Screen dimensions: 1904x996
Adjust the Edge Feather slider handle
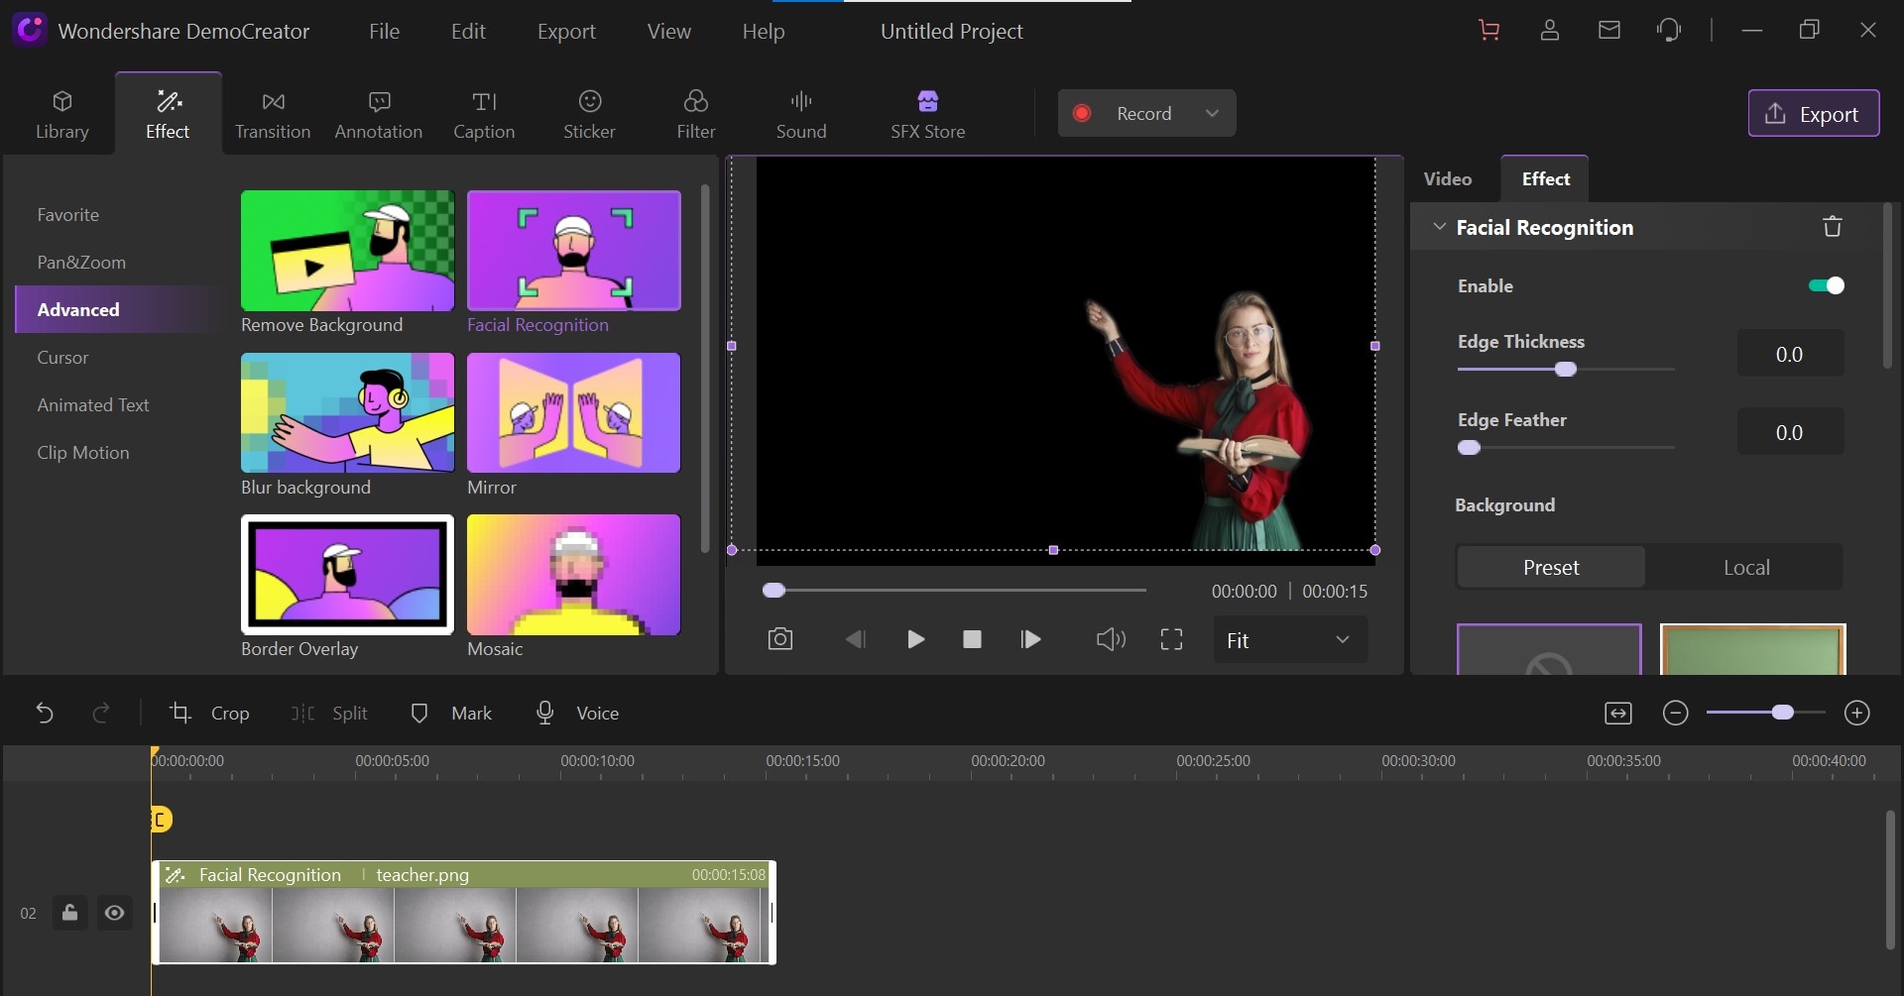point(1470,447)
